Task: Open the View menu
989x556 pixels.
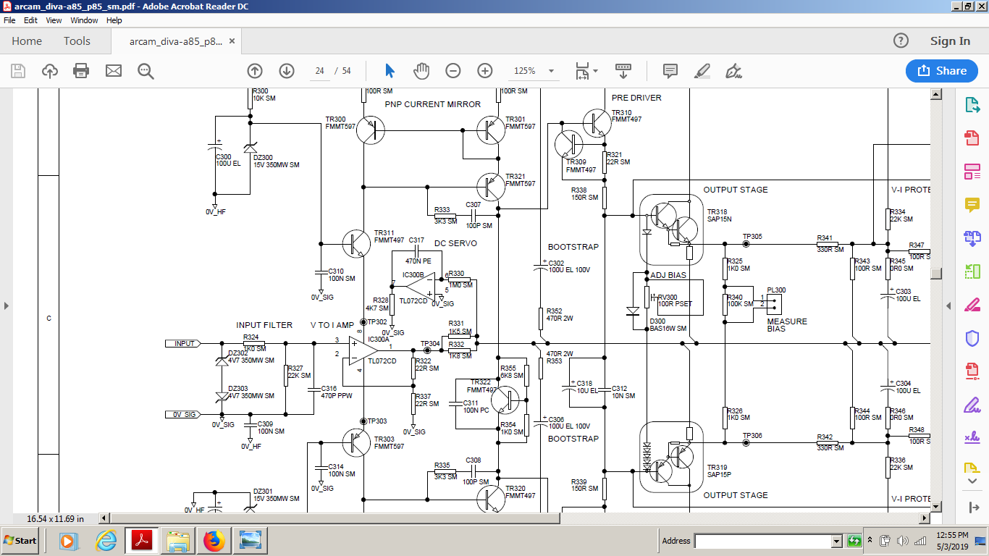Action: pos(54,20)
